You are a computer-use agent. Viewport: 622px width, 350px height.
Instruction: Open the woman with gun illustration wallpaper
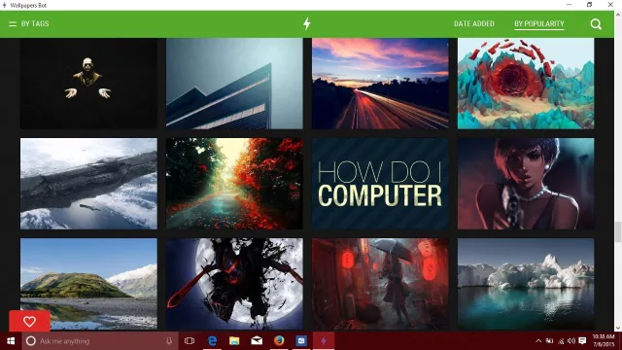pos(526,184)
